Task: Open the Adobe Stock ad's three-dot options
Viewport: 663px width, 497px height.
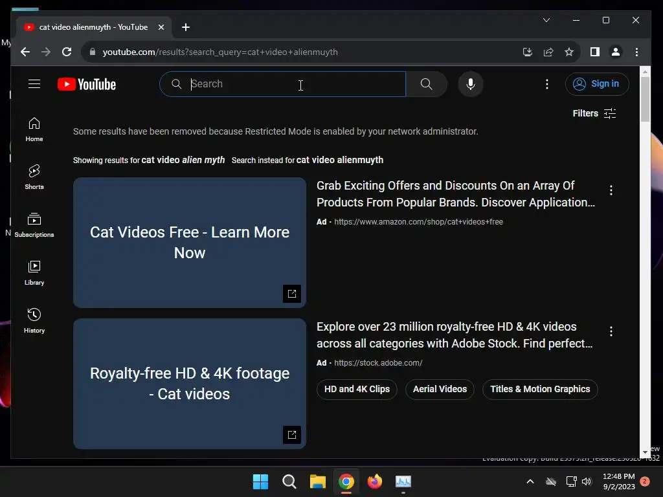Action: [611, 331]
